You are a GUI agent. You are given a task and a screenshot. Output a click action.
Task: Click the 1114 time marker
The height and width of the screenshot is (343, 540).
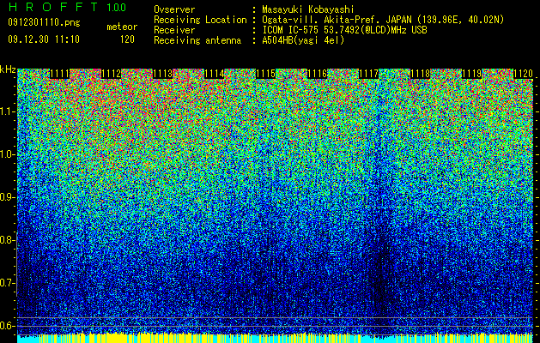pos(215,74)
